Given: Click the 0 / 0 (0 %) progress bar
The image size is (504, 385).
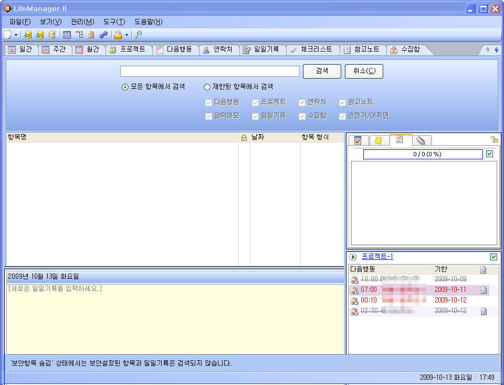Looking at the screenshot, I should [x=423, y=154].
